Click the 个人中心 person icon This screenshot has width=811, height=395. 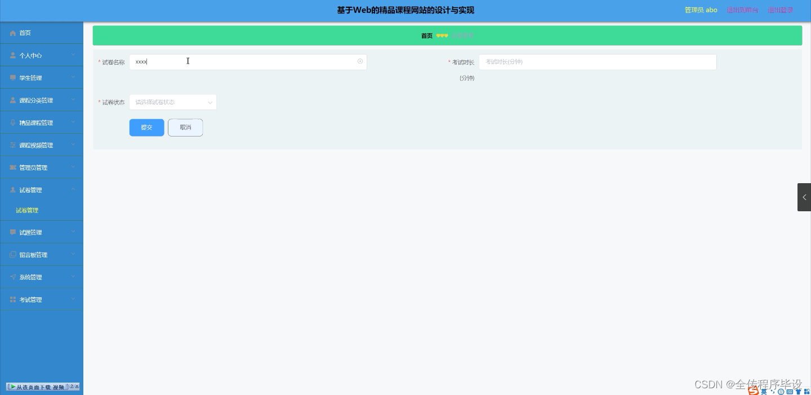click(13, 56)
